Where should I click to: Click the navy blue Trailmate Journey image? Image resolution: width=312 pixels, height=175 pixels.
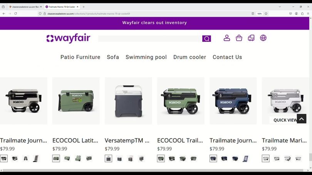(233, 101)
